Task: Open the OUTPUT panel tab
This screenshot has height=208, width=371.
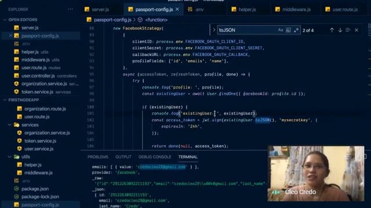Action: (x=123, y=157)
